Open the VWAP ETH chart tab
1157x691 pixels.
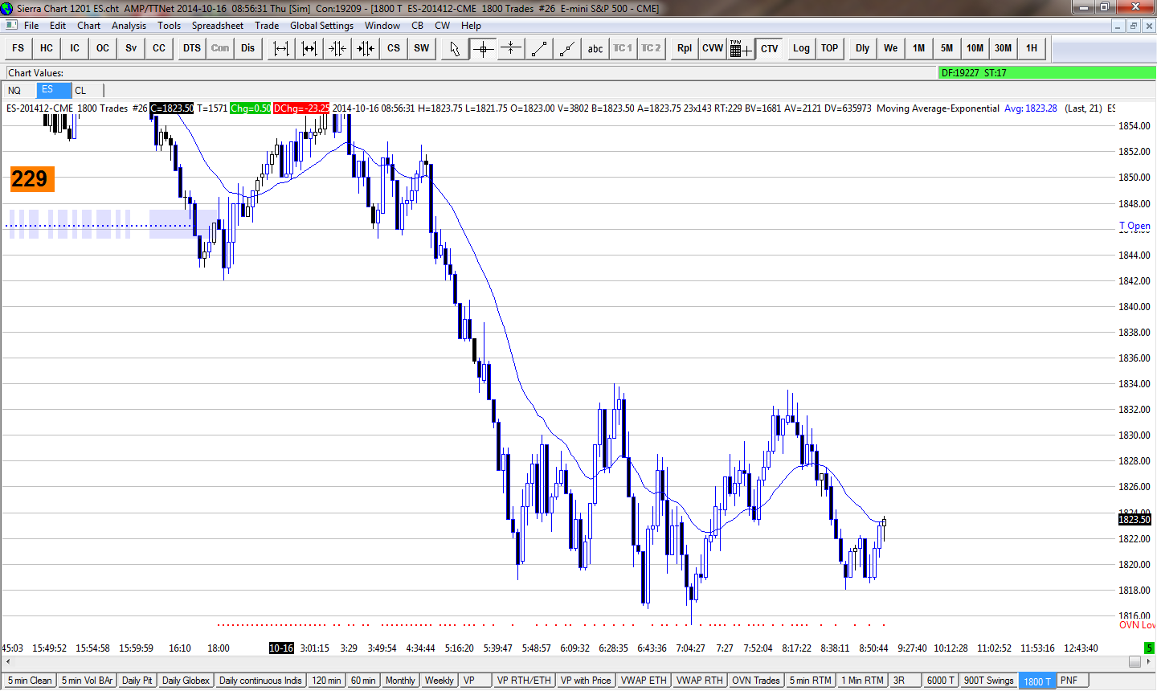[x=644, y=681]
